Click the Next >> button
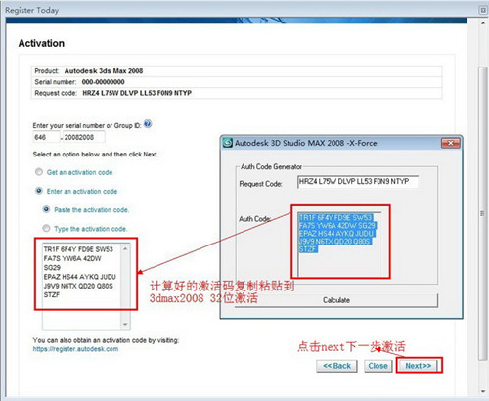The image size is (489, 401). coord(419,366)
